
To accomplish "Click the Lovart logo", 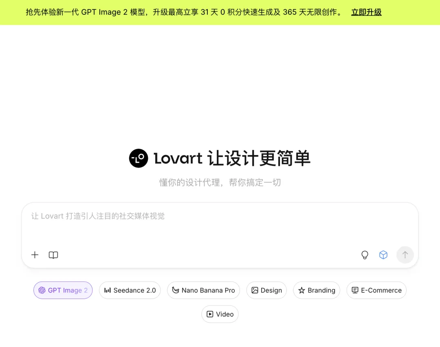I will pyautogui.click(x=139, y=158).
